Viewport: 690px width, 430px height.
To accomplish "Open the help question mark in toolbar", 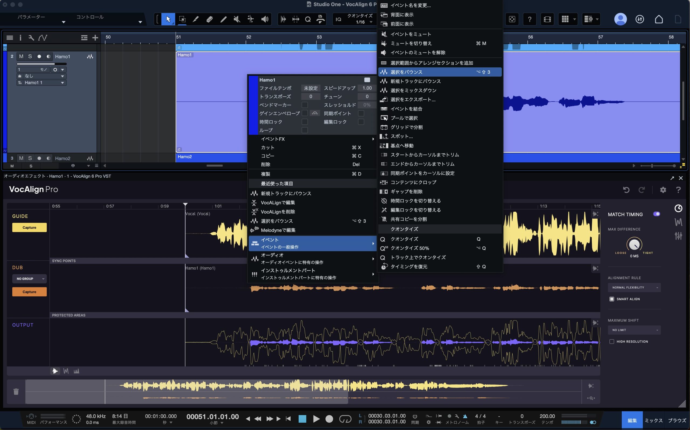I will (529, 19).
